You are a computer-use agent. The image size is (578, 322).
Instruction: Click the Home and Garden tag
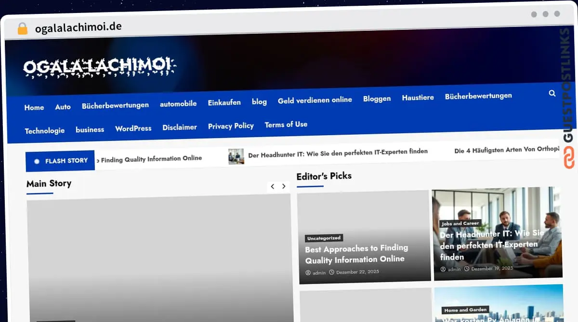pyautogui.click(x=465, y=310)
